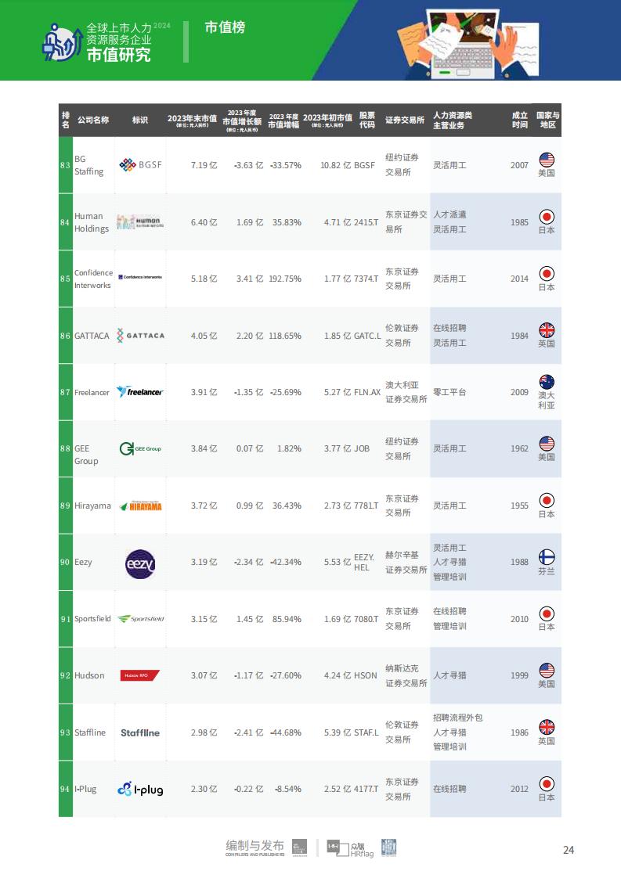Click the Freelancer bird logo
This screenshot has width=621, height=878.
pyautogui.click(x=140, y=392)
